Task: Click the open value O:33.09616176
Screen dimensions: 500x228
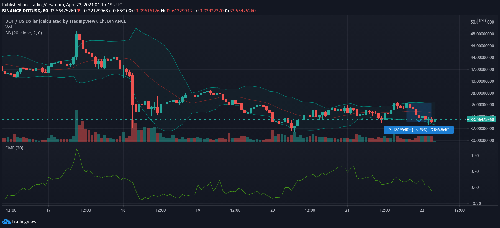Action: pos(144,11)
